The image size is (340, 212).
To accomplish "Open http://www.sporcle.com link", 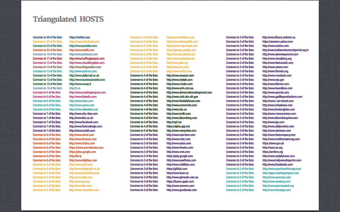I will [276, 92].
